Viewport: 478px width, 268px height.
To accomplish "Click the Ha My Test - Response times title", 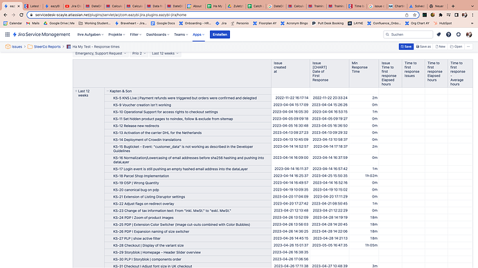I will (x=96, y=47).
